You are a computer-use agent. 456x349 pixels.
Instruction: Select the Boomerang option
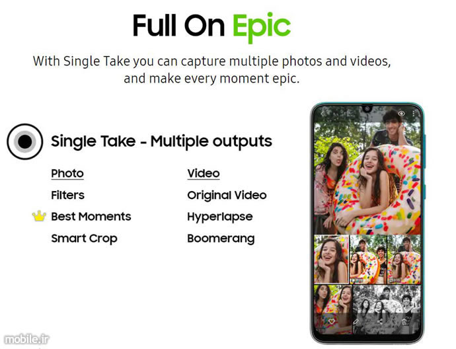coord(221,239)
